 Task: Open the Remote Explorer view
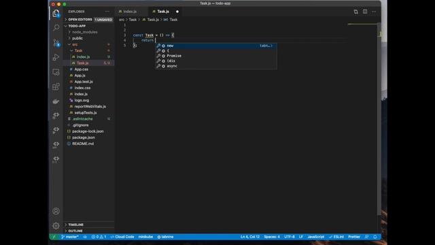pyautogui.click(x=56, y=72)
